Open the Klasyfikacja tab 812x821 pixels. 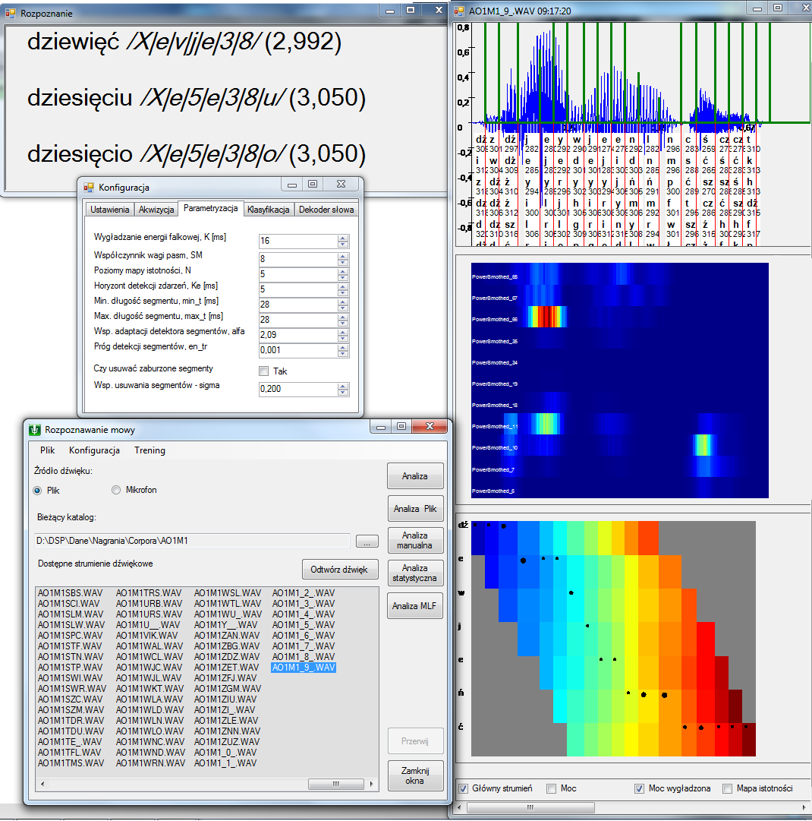[269, 210]
